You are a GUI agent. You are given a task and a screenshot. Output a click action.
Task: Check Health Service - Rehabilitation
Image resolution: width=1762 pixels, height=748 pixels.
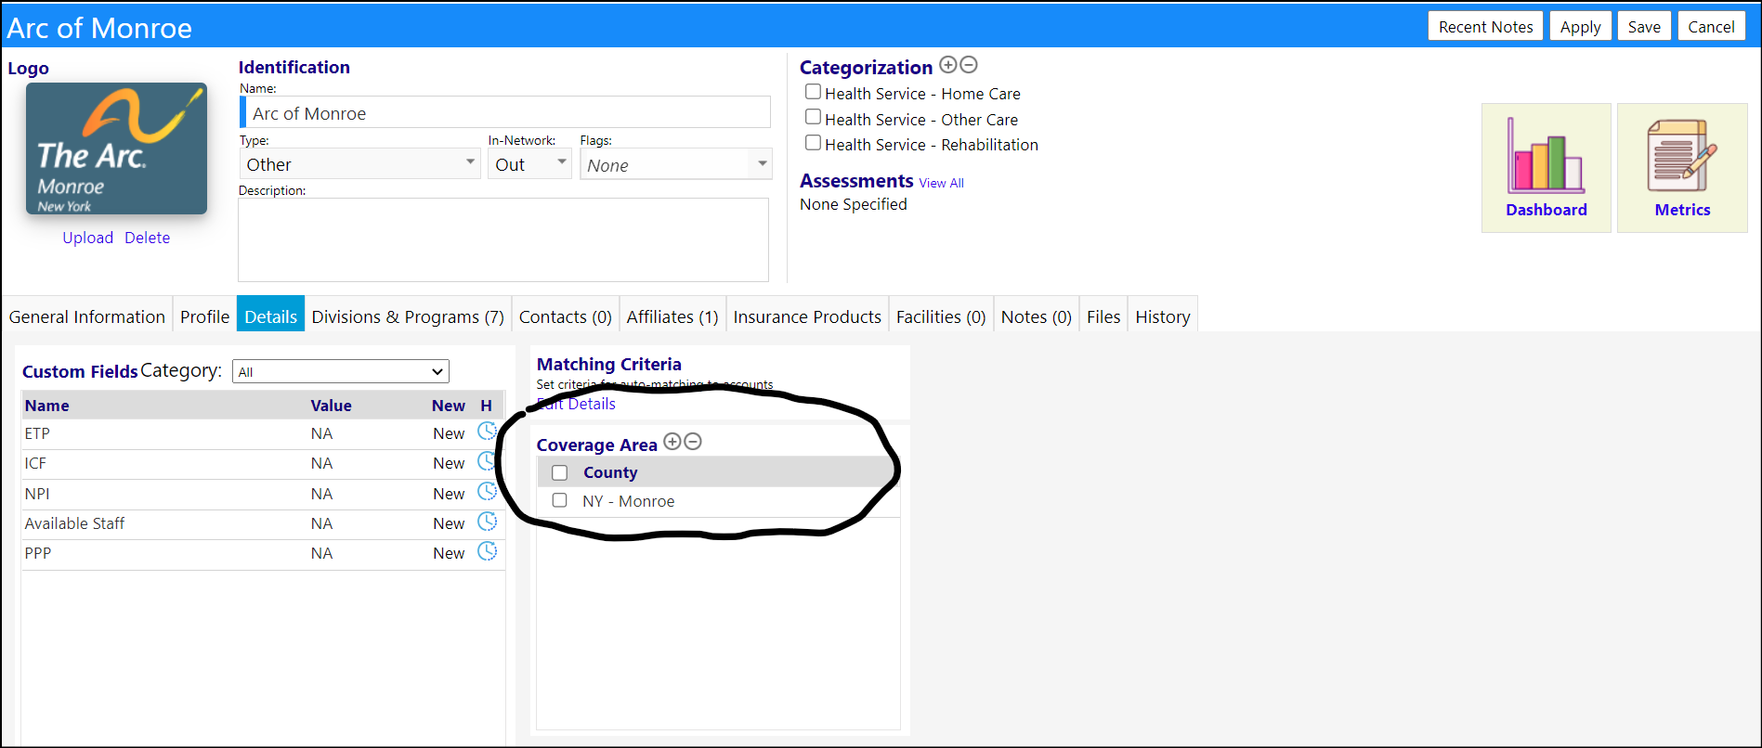click(x=813, y=143)
